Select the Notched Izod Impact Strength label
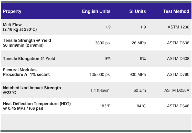 click(x=32, y=88)
